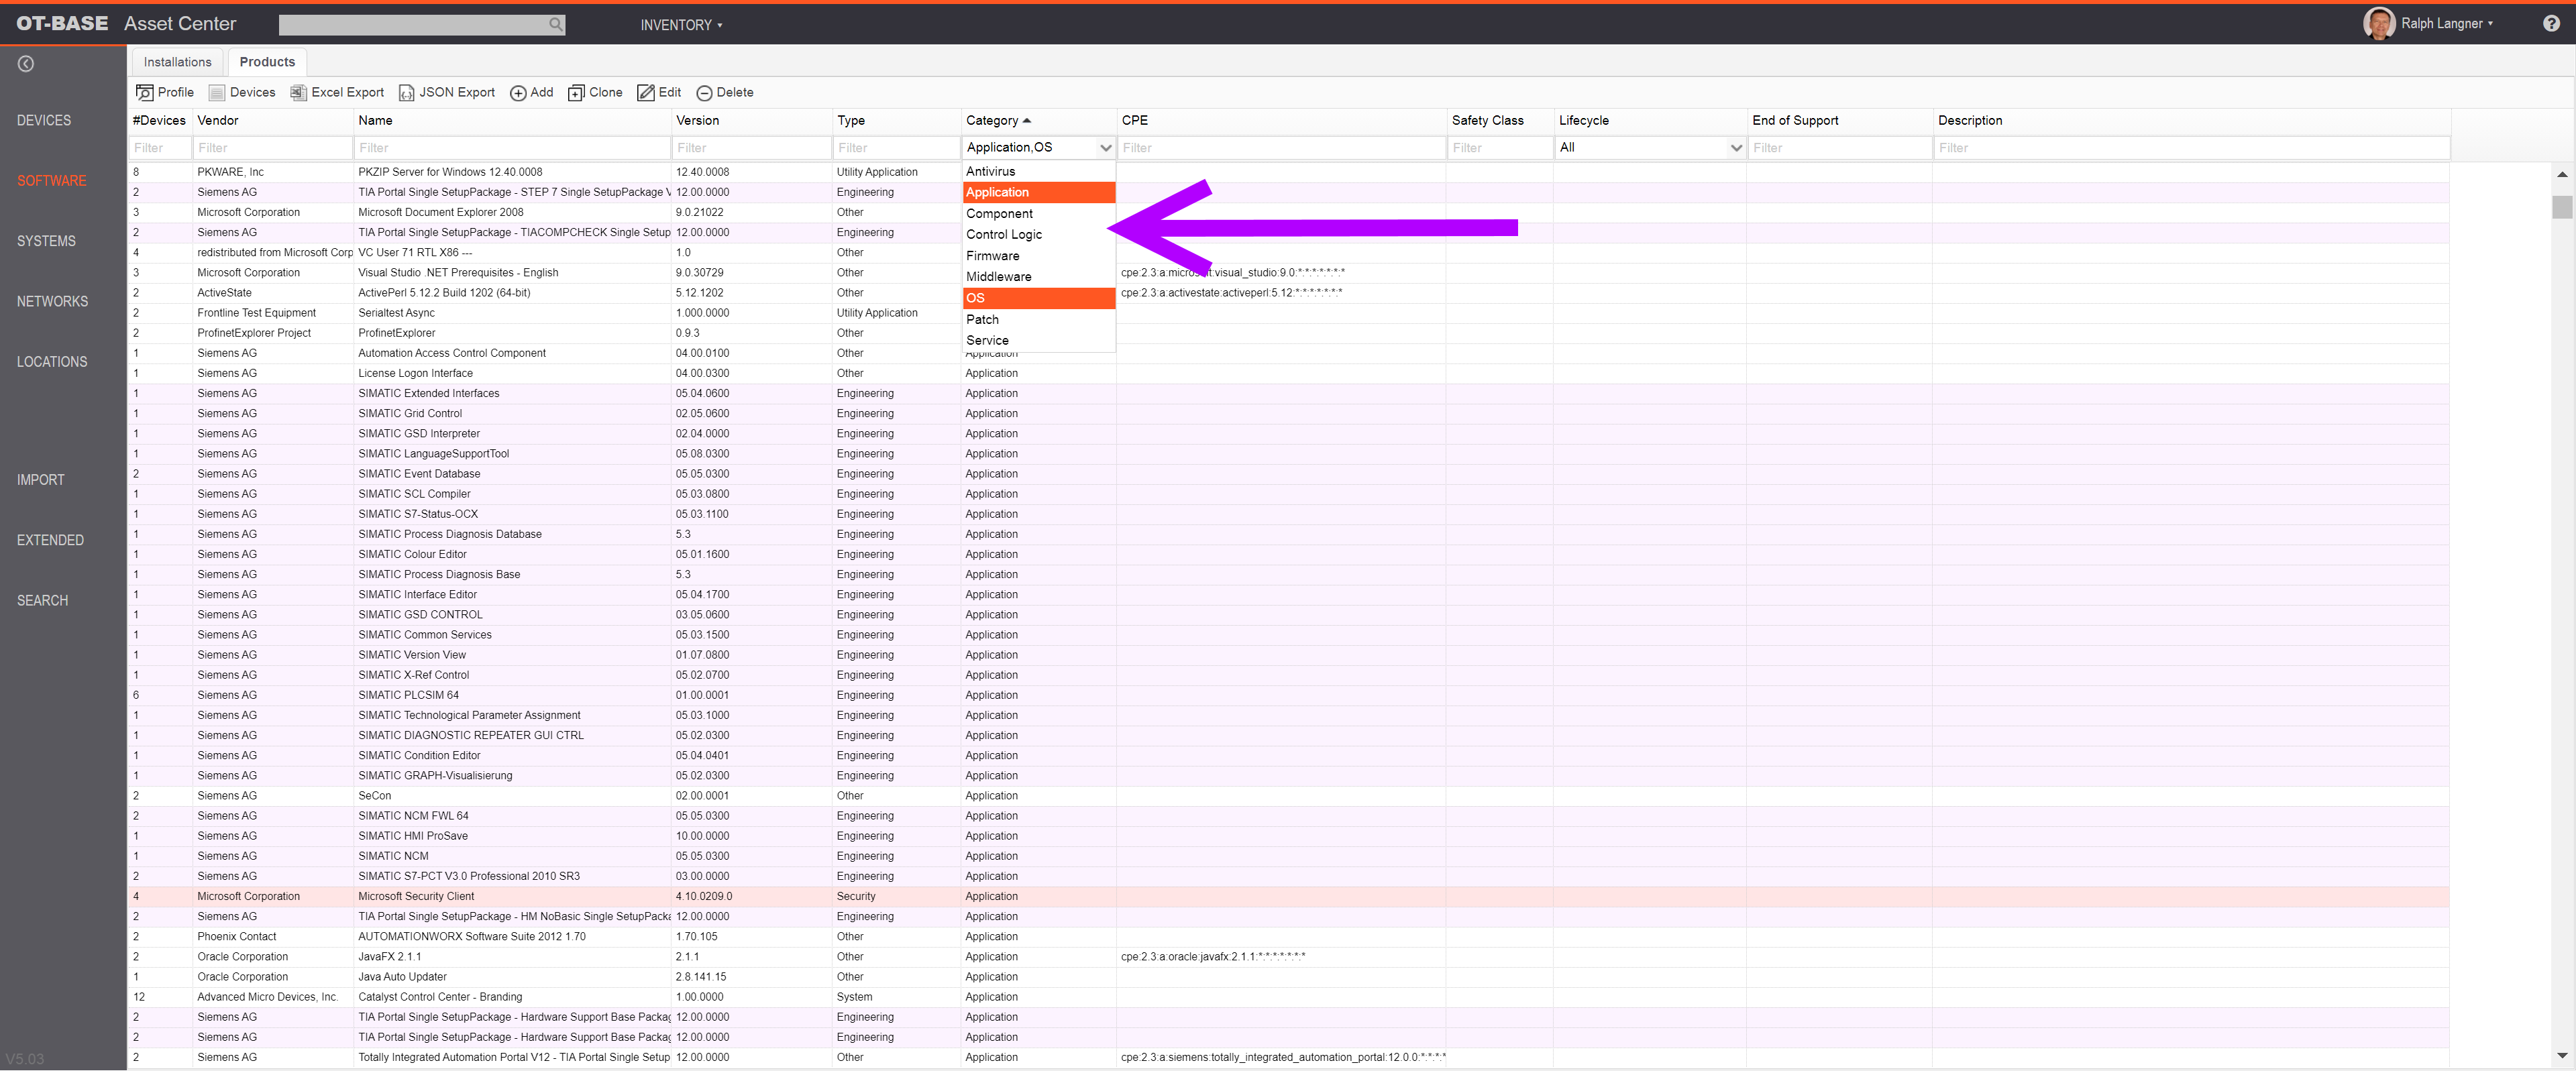Open IMPORT in sidebar
This screenshot has width=2576, height=1073.
[x=40, y=480]
